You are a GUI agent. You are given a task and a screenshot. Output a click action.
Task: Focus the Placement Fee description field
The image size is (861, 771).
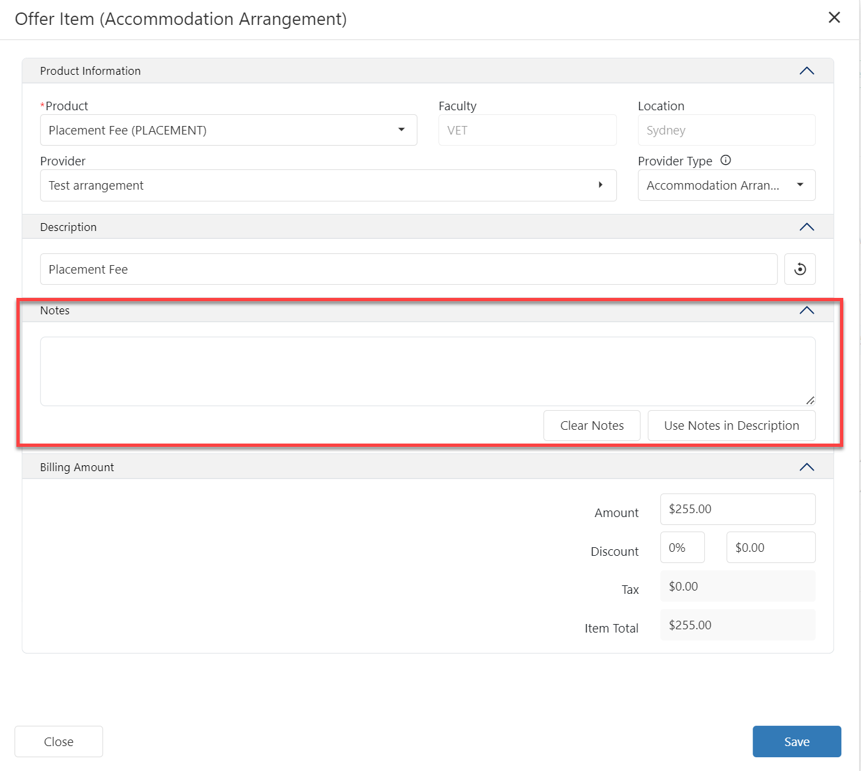[408, 269]
